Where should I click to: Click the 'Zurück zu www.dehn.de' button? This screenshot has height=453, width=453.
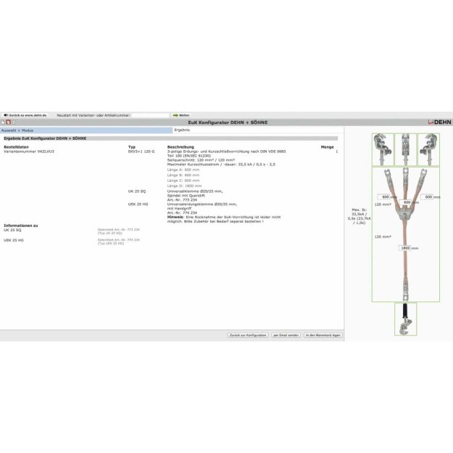[25, 115]
